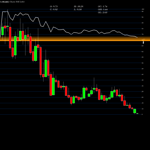Image resolution: width=150 pixels, height=150 pixels.
Task: Click the 59 price axis label
Action: [x=142, y=57]
